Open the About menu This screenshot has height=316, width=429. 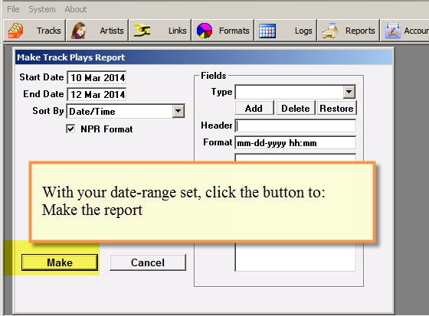(x=76, y=9)
